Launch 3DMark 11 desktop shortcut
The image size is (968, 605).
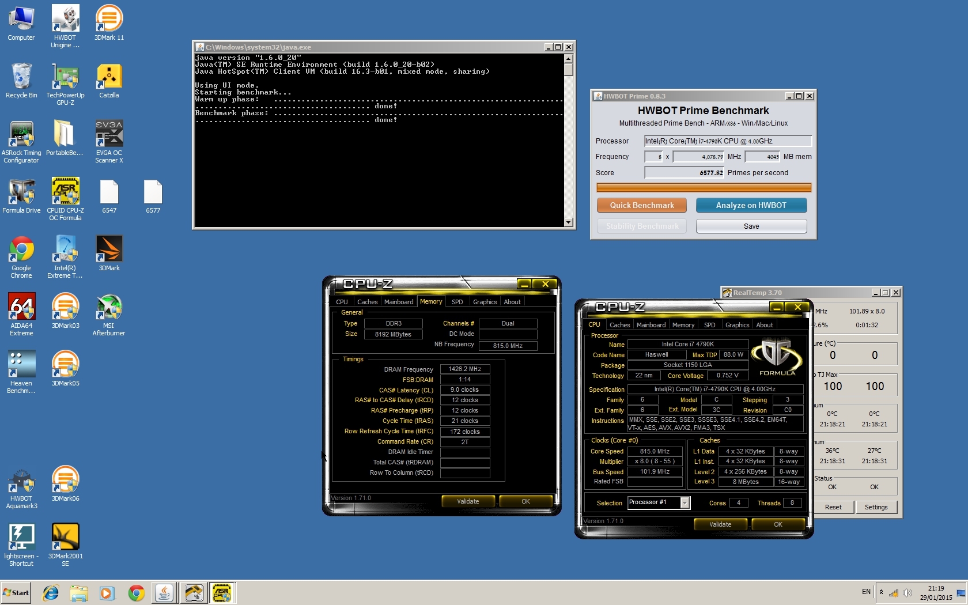(x=109, y=24)
